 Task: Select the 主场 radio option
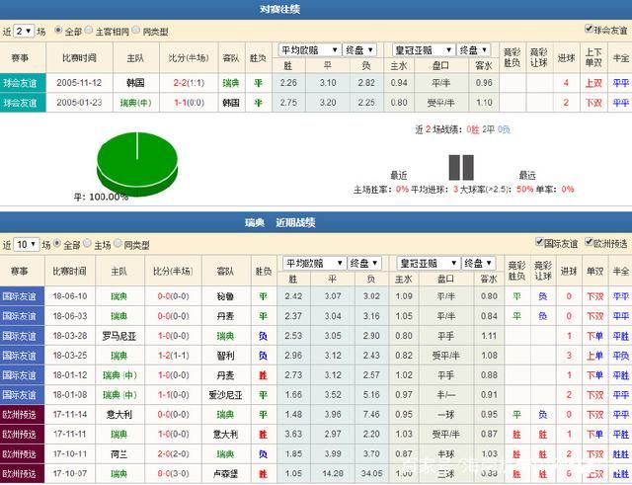point(90,244)
